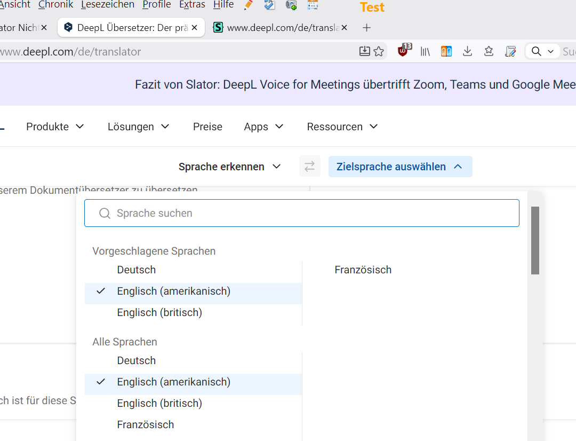Click the calendar icon in the menu bar

coord(313,5)
